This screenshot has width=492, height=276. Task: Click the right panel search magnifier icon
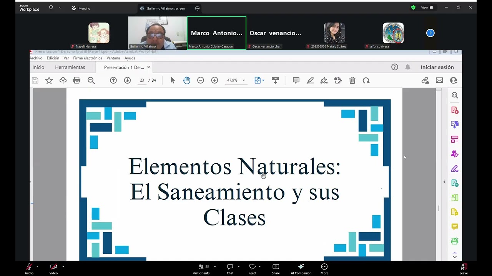click(455, 95)
